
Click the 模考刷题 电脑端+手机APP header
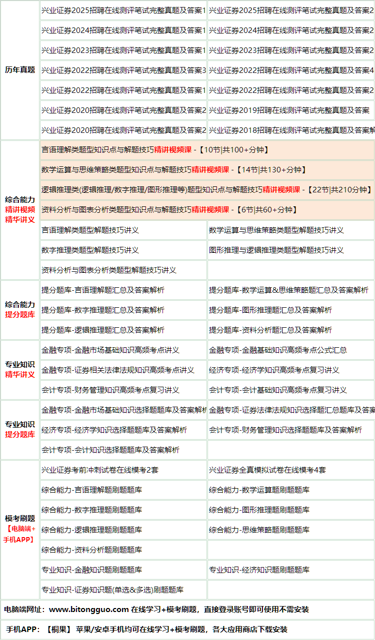pyautogui.click(x=20, y=530)
